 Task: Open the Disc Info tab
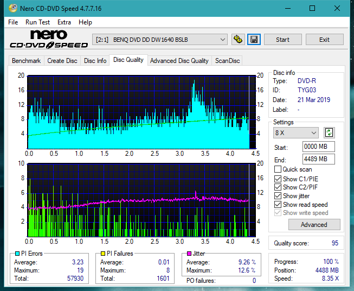pos(95,61)
